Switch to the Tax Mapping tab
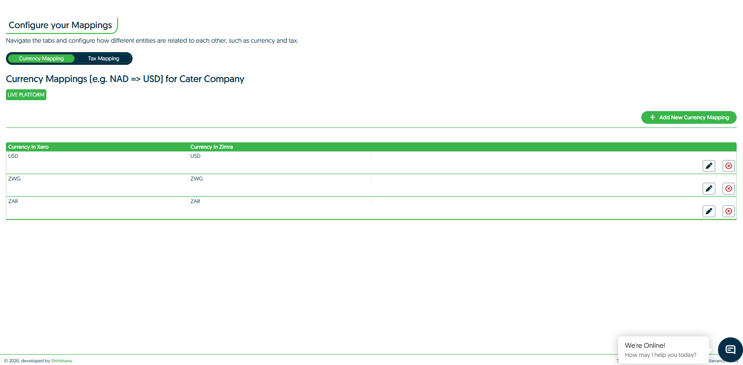 (103, 58)
